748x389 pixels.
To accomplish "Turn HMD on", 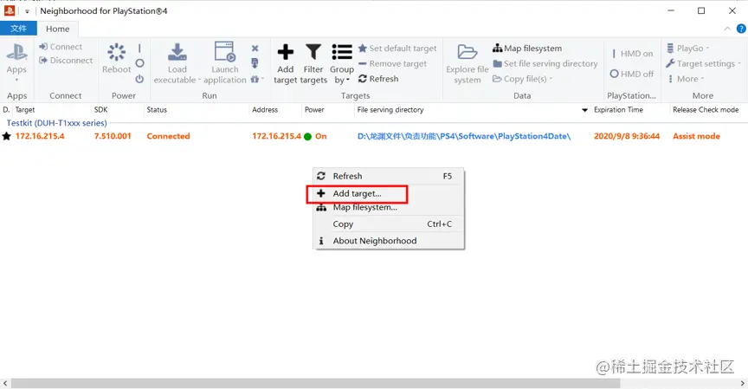I will pos(632,54).
